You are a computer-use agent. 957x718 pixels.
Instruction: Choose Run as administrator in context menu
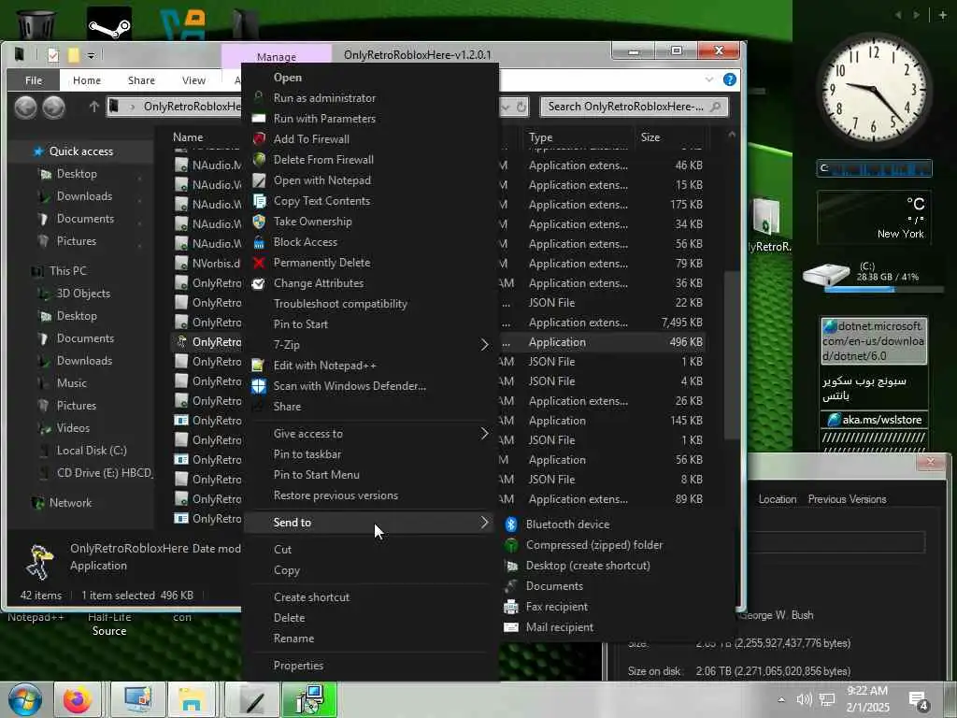(x=324, y=97)
